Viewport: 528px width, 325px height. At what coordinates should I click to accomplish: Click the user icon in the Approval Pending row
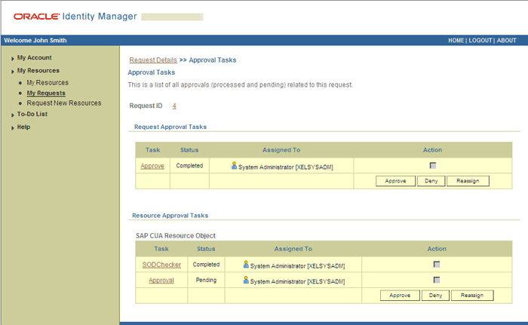(246, 280)
